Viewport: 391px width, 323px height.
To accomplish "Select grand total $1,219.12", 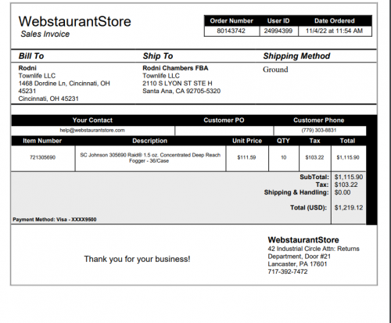I will [349, 207].
